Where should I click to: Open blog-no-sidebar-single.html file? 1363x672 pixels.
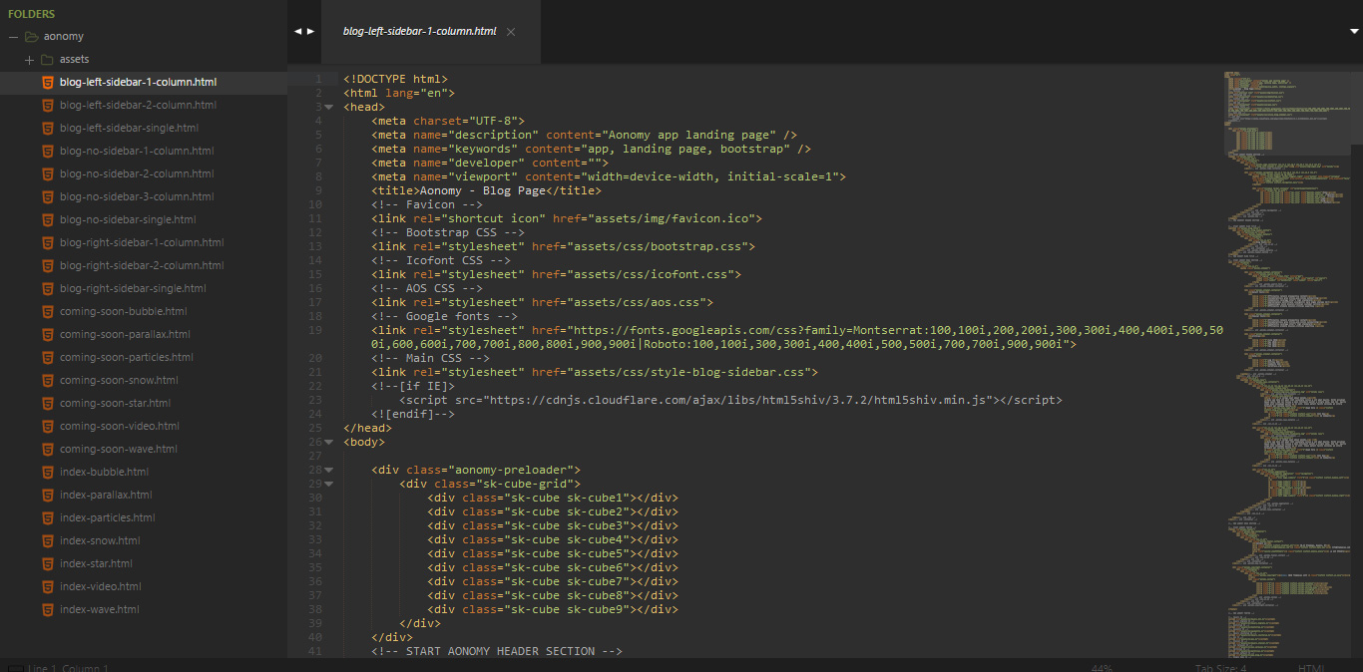pos(128,219)
